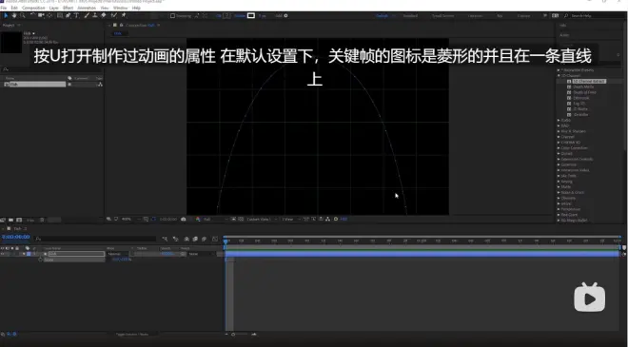Open the Effect menu
The width and height of the screenshot is (628, 347).
(68, 8)
